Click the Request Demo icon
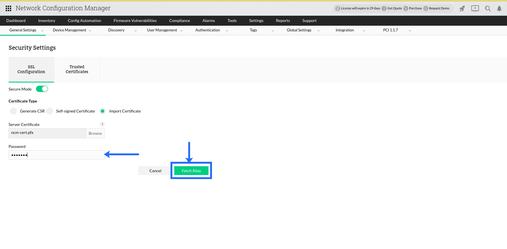The height and width of the screenshot is (249, 507). (426, 8)
